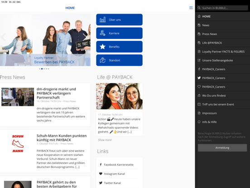
Task: Open Triff uns bei einem Event entry
Action: [x=222, y=104]
